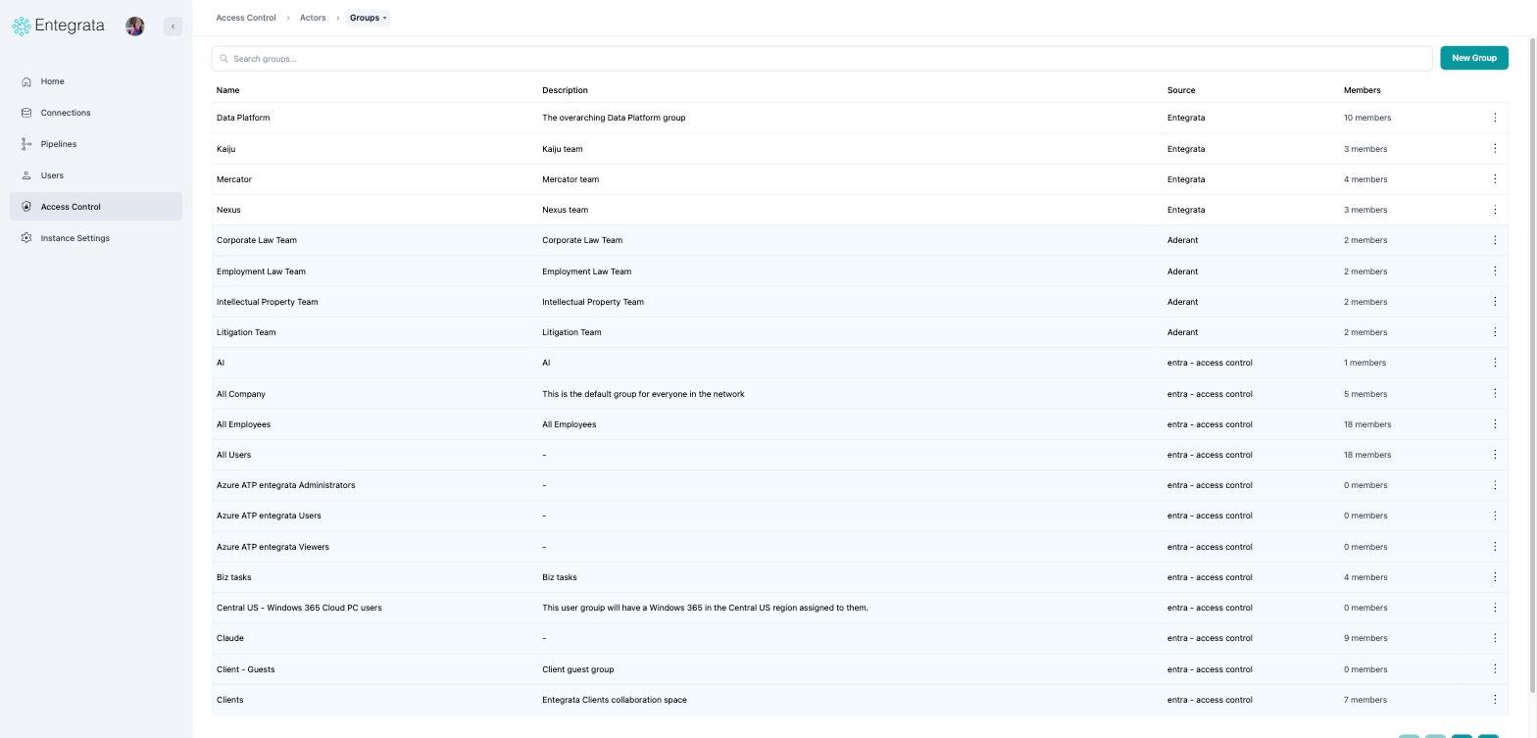Viewport: 1537px width, 738px height.
Task: Click the Connections database icon
Action: (26, 113)
